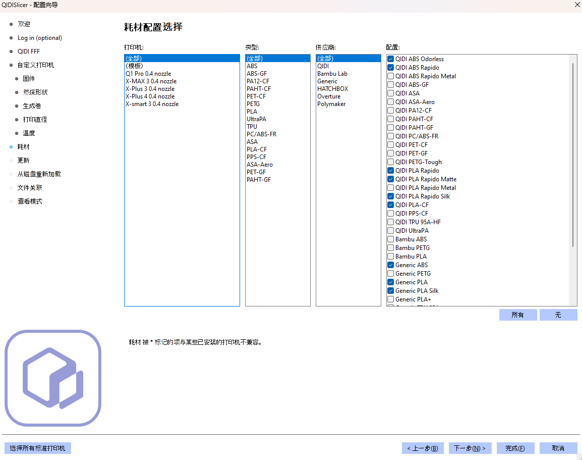Select Overture vendor
This screenshot has height=460, width=582.
coord(348,96)
